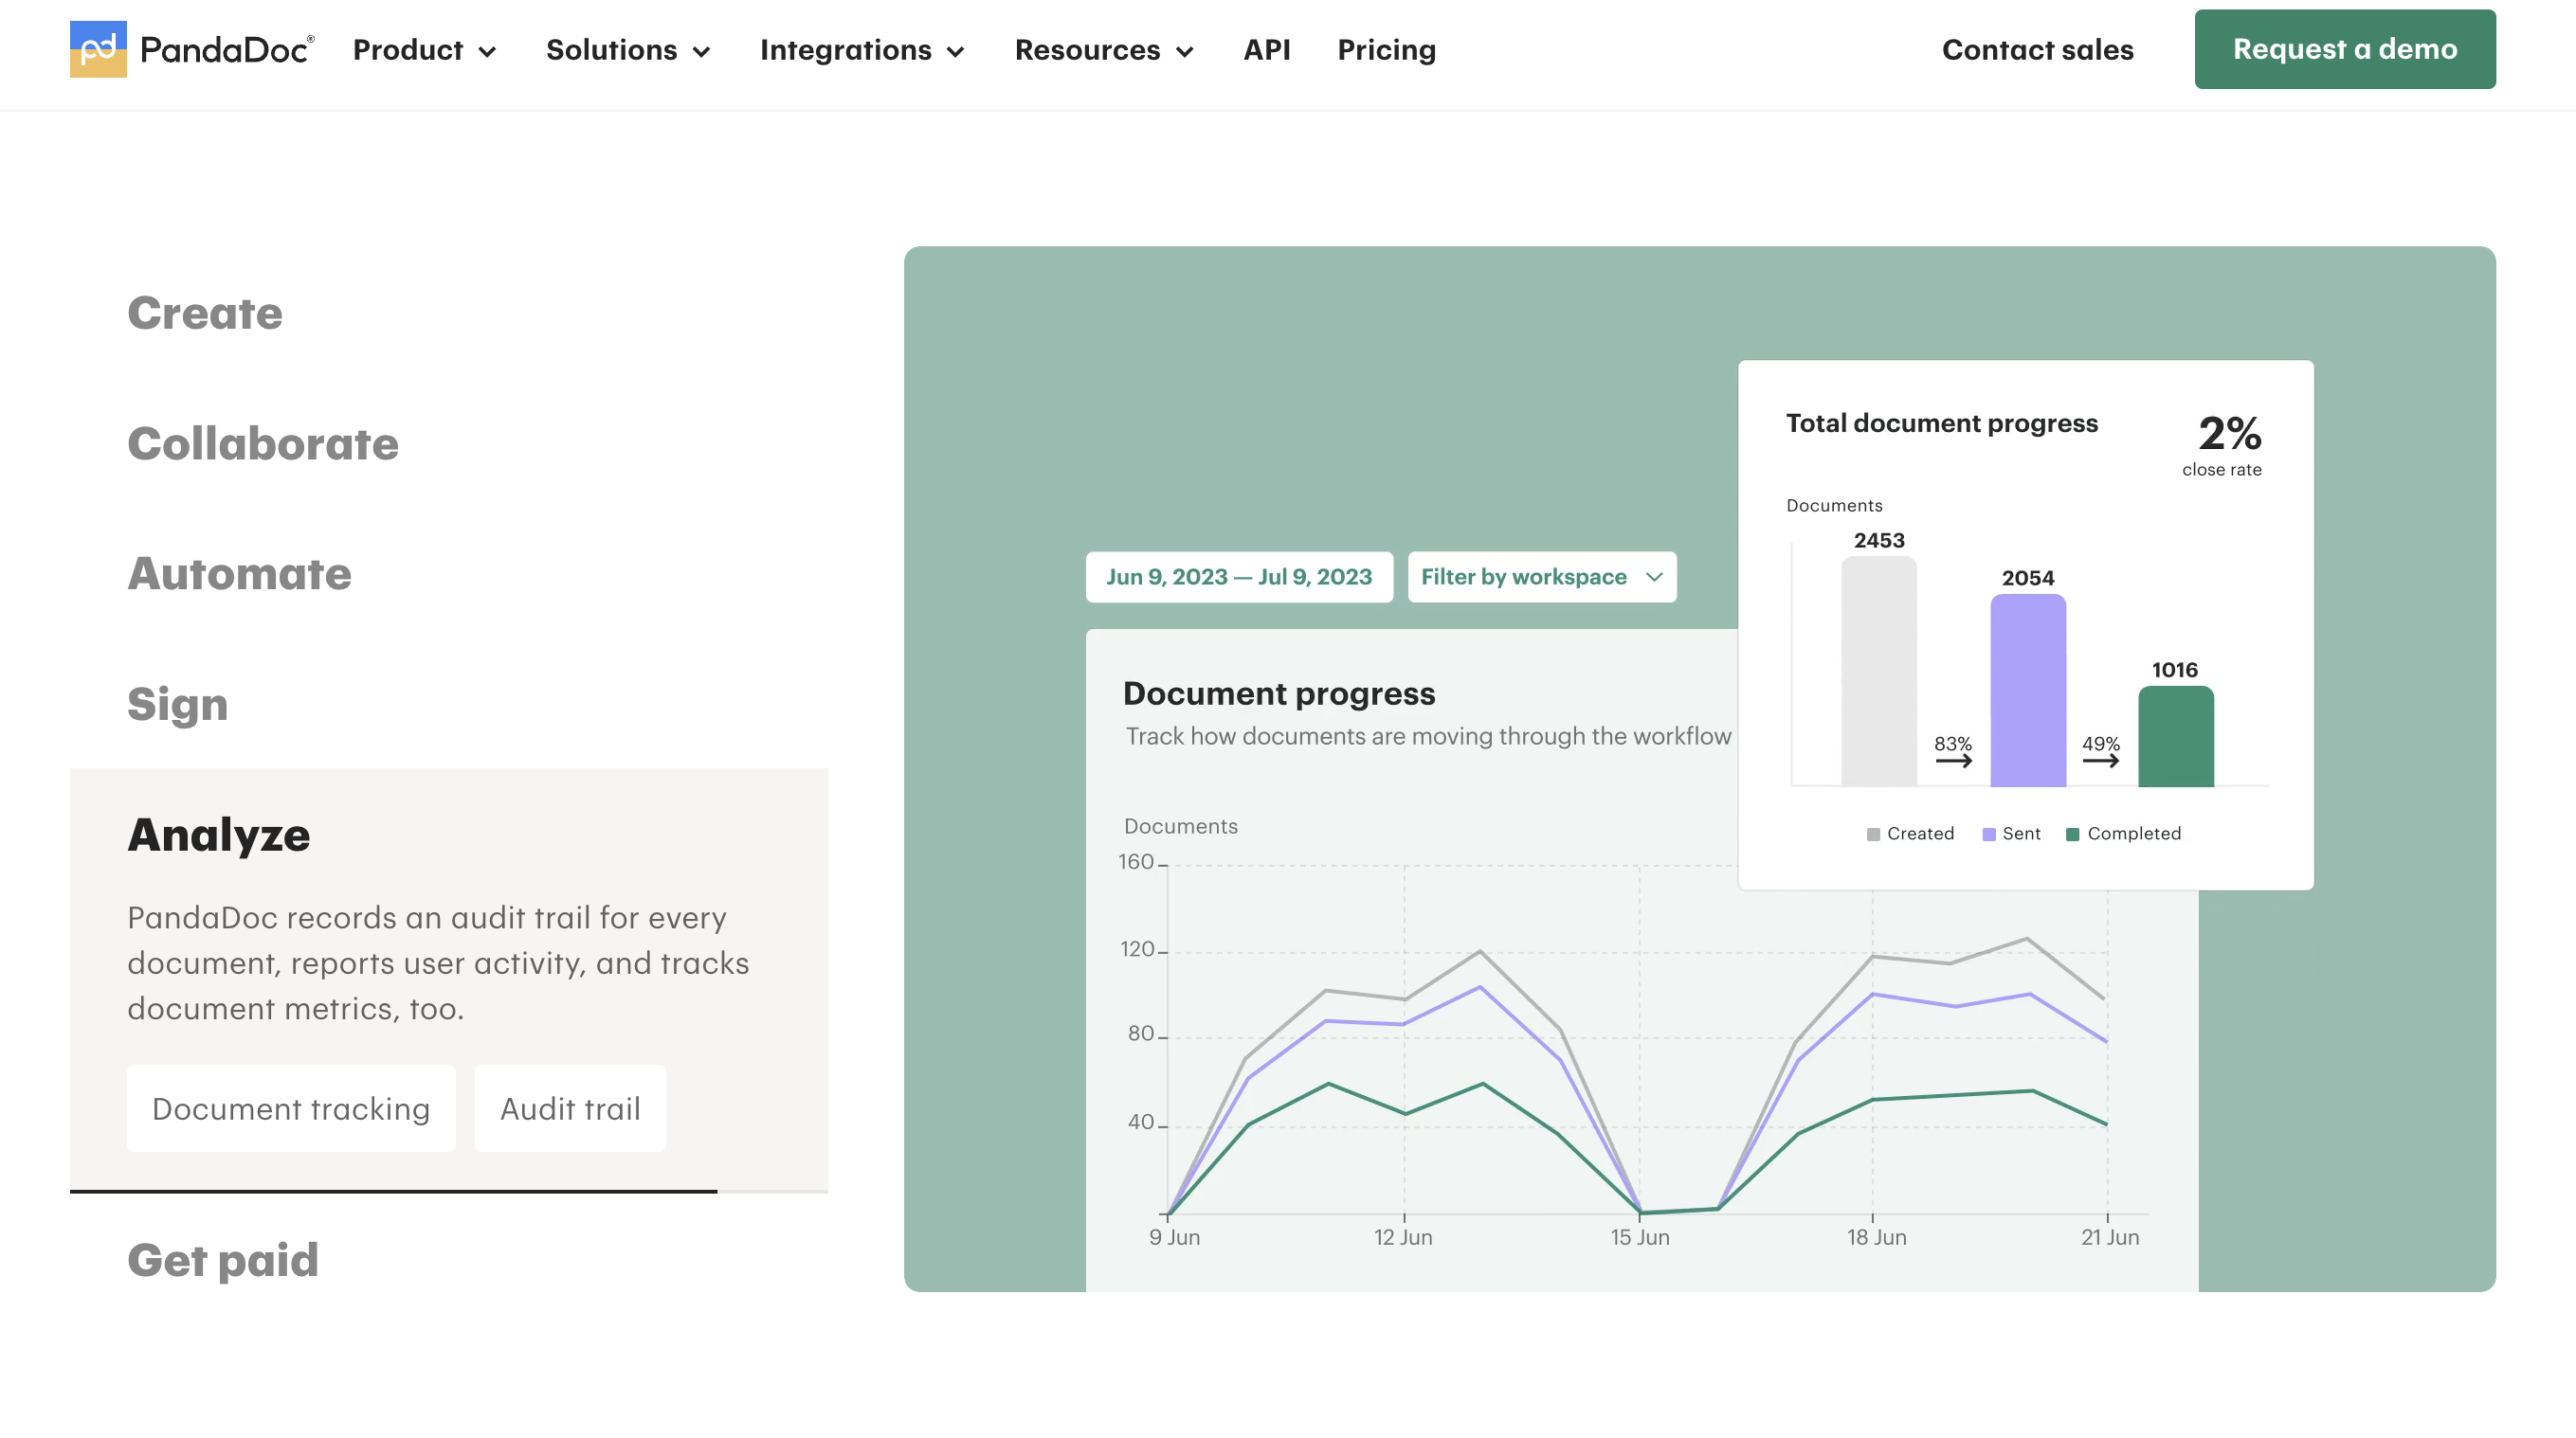Image resolution: width=2576 pixels, height=1438 pixels.
Task: Select the Get paid tab
Action: point(223,1259)
